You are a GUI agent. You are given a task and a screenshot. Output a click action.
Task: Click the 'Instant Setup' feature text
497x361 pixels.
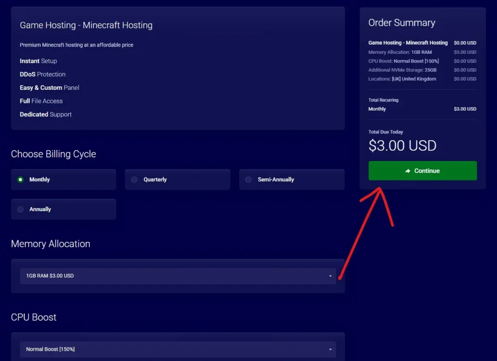tap(38, 61)
